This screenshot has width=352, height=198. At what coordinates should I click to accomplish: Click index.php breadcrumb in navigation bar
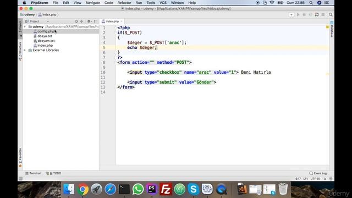(x=47, y=15)
